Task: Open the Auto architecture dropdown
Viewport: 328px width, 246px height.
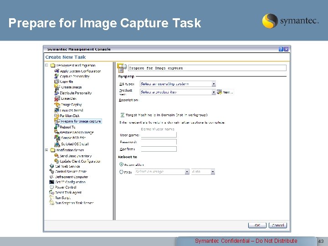Action: click(x=203, y=172)
